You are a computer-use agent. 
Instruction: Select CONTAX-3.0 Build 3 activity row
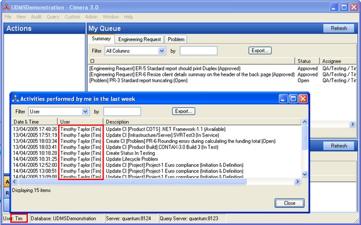click(157, 147)
